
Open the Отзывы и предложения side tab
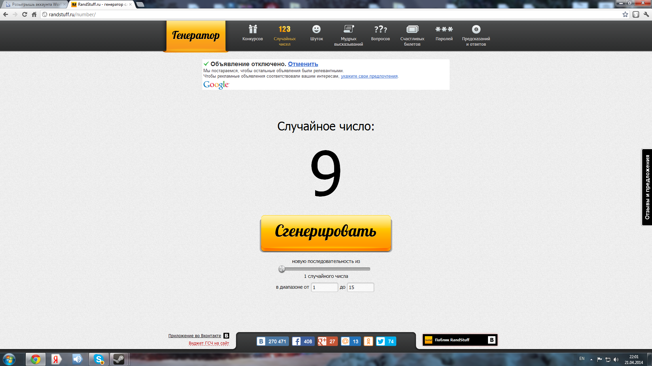pyautogui.click(x=647, y=187)
